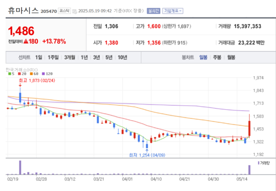Click the 저가 value 1,356

pos(154,43)
